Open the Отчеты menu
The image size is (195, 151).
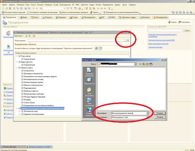click(x=98, y=5)
